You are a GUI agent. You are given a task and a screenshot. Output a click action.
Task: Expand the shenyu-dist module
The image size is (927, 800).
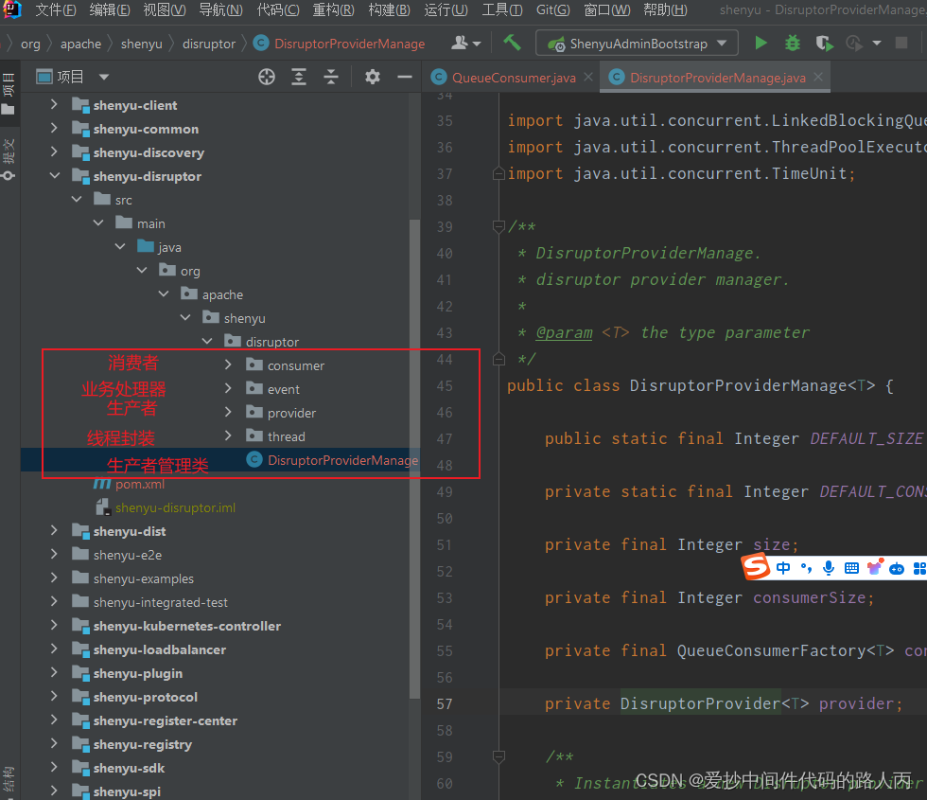tap(55, 531)
